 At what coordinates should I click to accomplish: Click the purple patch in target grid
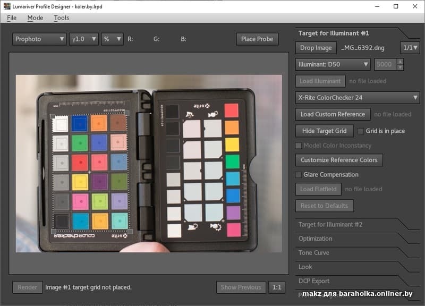[99, 182]
